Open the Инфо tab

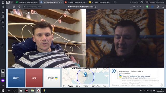[105, 86]
